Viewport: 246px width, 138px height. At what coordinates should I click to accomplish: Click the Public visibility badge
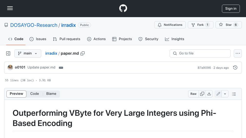tap(84, 25)
